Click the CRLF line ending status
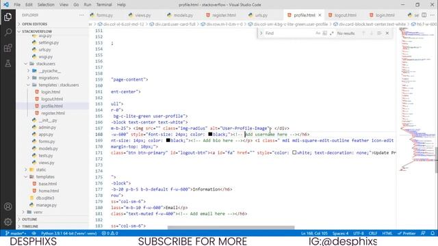Image resolution: width=438 pixels, height=246 pixels. [373, 233]
